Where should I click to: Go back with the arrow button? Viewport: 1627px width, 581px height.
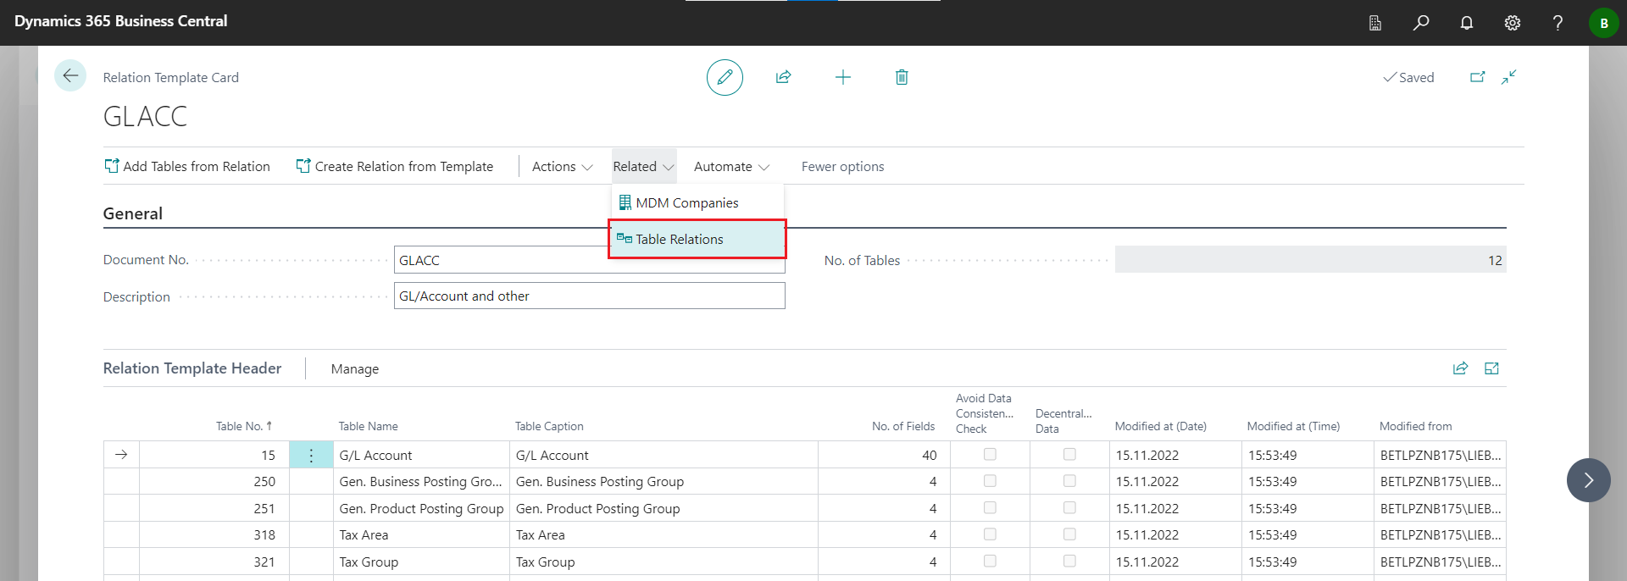click(70, 75)
